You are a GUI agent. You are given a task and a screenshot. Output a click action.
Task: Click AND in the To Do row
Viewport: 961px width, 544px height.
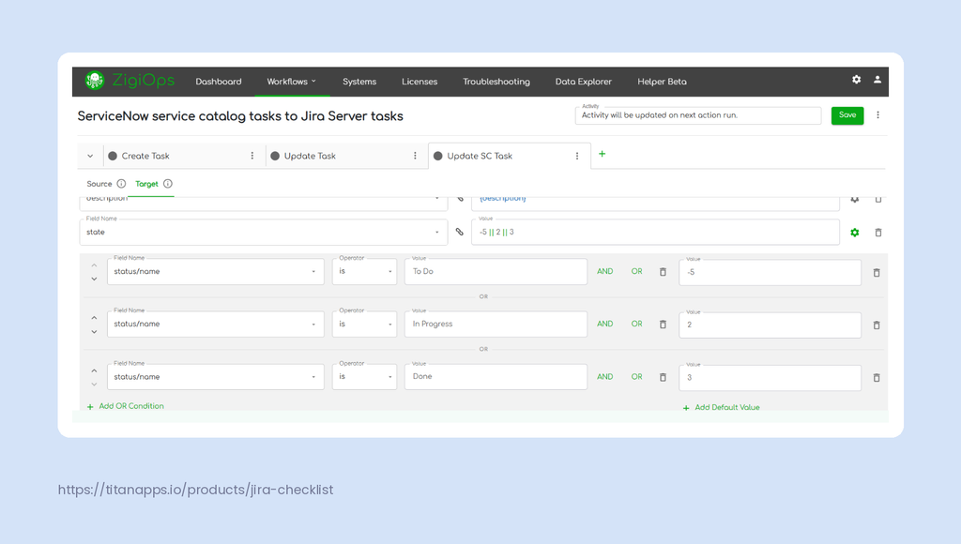tap(605, 271)
